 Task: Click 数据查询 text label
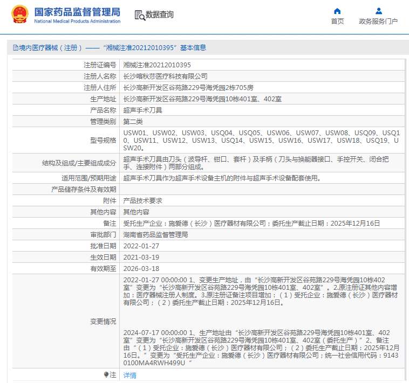[x=159, y=15]
